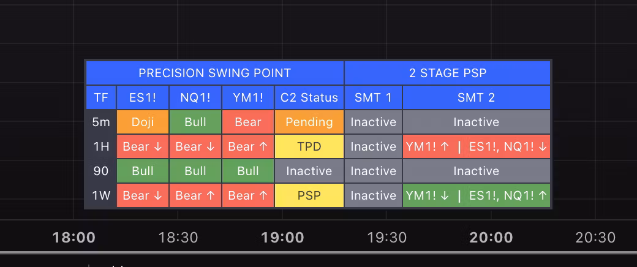Click the 2 STAGE PSP header
The height and width of the screenshot is (267, 637).
point(447,73)
